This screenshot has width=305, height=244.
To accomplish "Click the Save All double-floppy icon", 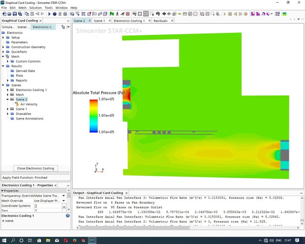I will (20, 14).
